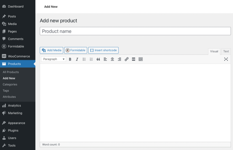Add a blockquote

[x=98, y=59]
